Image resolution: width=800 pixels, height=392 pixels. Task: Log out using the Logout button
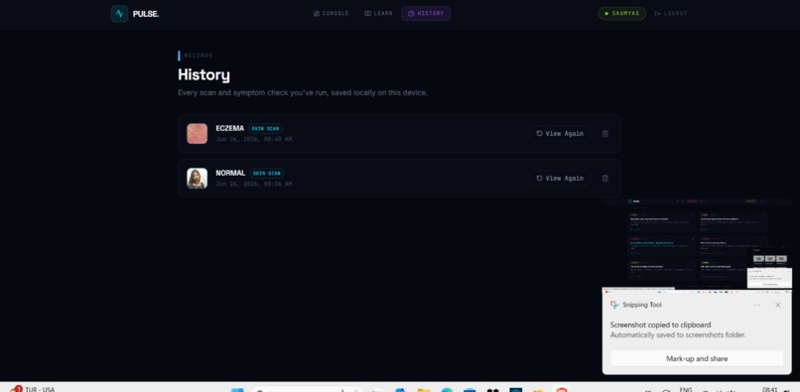coord(671,14)
